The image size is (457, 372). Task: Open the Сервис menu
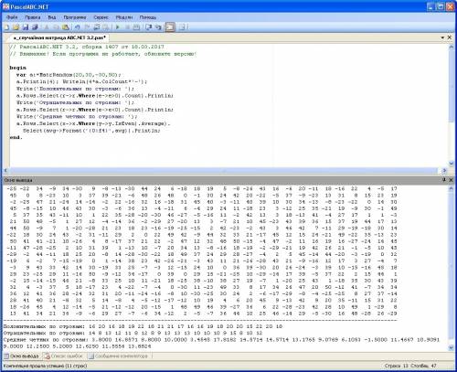pos(101,17)
